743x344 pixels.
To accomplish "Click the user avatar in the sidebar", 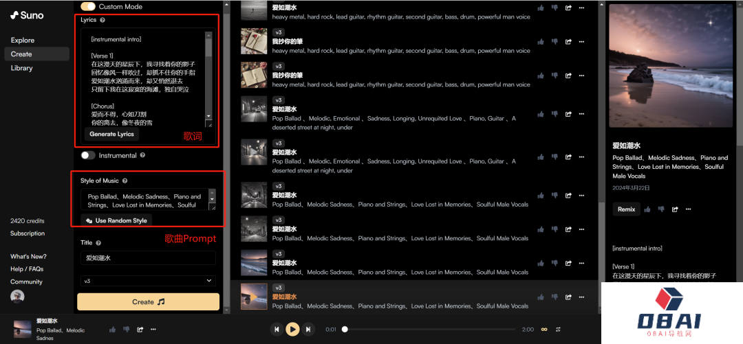I will coord(18,296).
